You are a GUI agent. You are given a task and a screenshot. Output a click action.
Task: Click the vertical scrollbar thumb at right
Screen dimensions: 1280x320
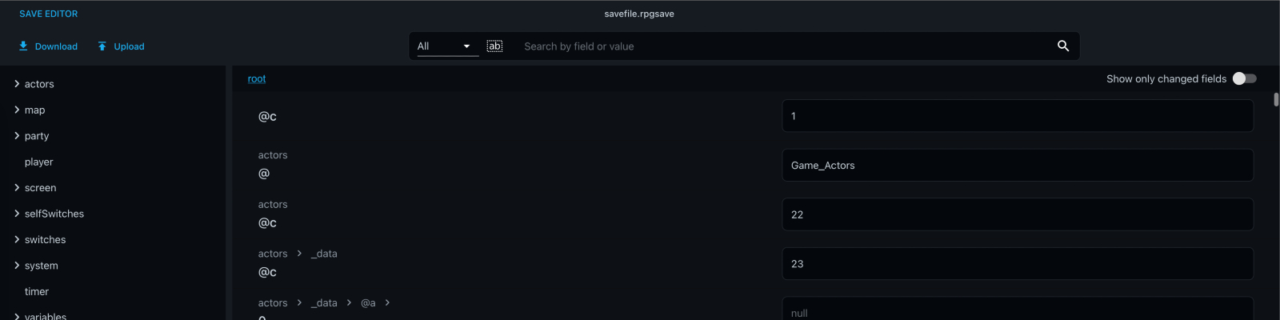click(x=1276, y=100)
